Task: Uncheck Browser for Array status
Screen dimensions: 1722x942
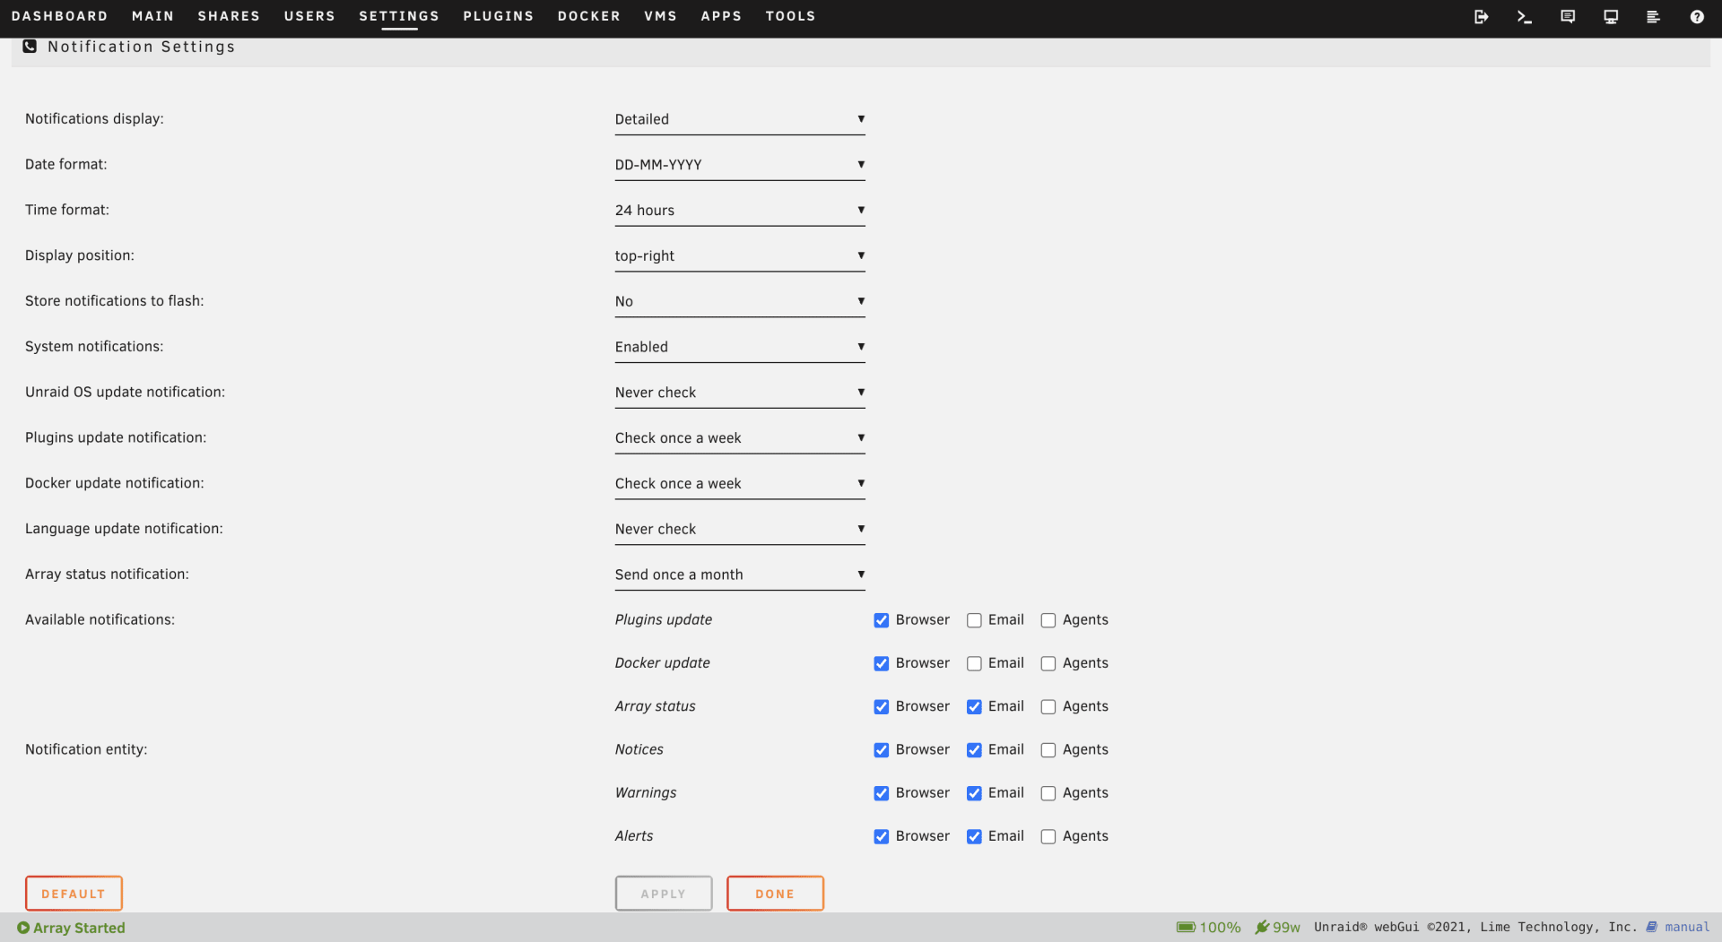Action: 882,706
